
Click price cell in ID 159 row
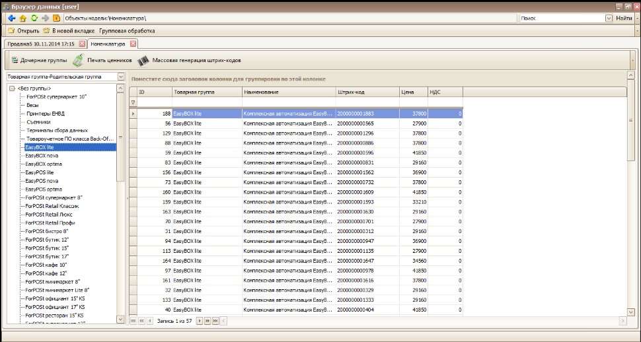point(414,202)
